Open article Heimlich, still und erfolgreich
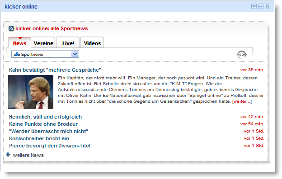This screenshot has width=282, height=179. [x=46, y=117]
